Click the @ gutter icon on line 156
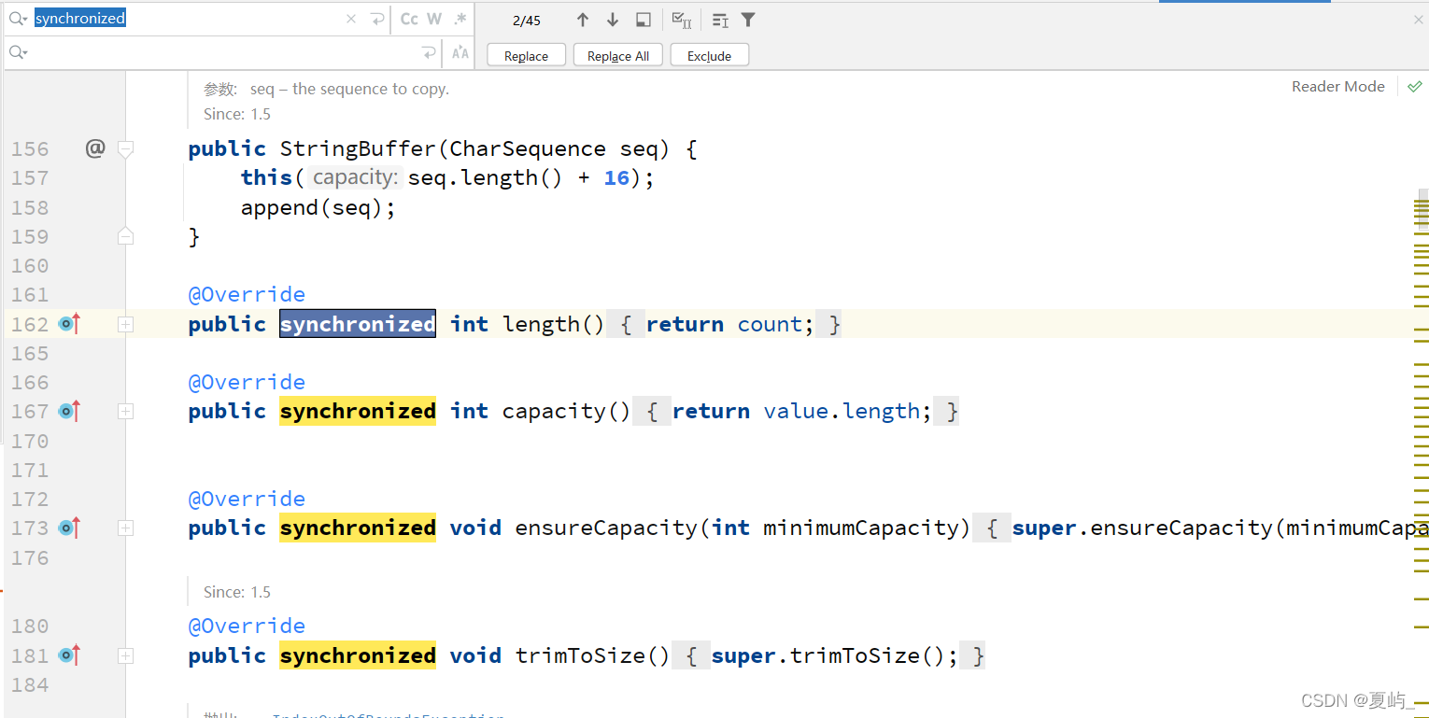This screenshot has height=718, width=1429. (95, 148)
